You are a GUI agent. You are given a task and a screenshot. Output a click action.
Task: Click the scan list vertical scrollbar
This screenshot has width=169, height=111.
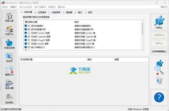[x=142, y=29]
